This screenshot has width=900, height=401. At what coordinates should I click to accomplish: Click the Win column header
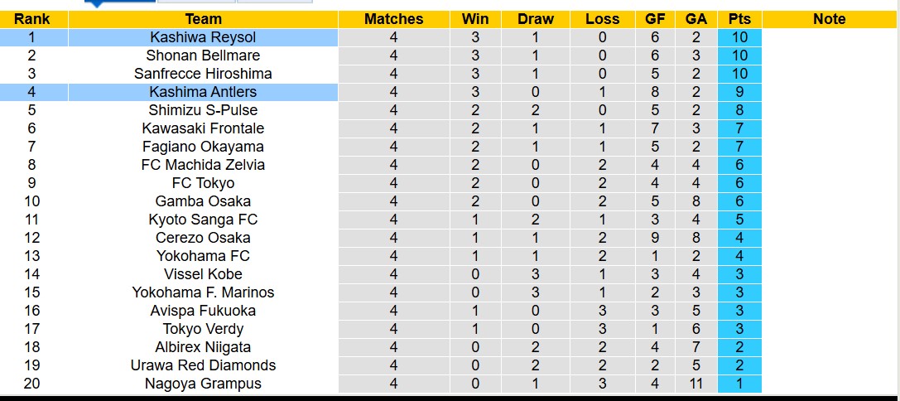click(x=475, y=19)
